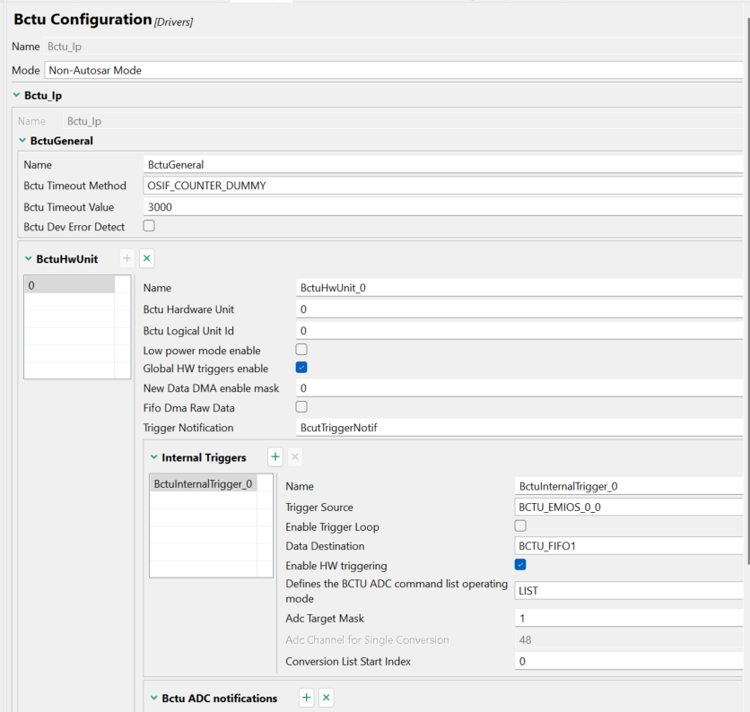Click the Internal Triggers remove icon
The height and width of the screenshot is (712, 750).
click(295, 457)
